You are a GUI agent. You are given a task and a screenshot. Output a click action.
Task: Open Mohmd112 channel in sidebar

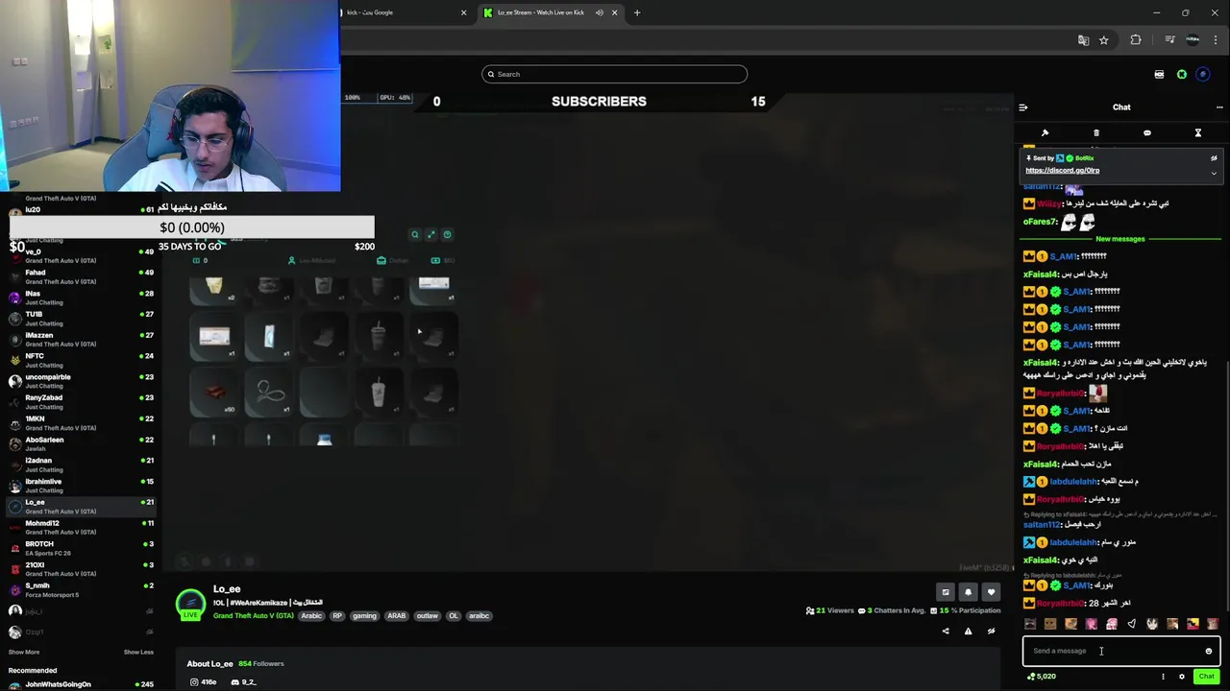point(79,527)
